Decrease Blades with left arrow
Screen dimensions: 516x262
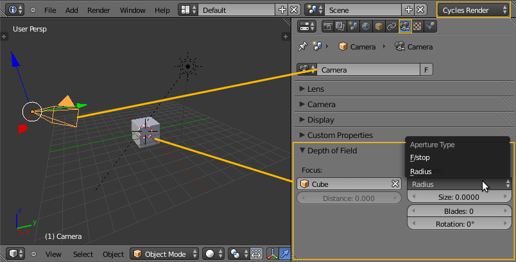pos(414,211)
